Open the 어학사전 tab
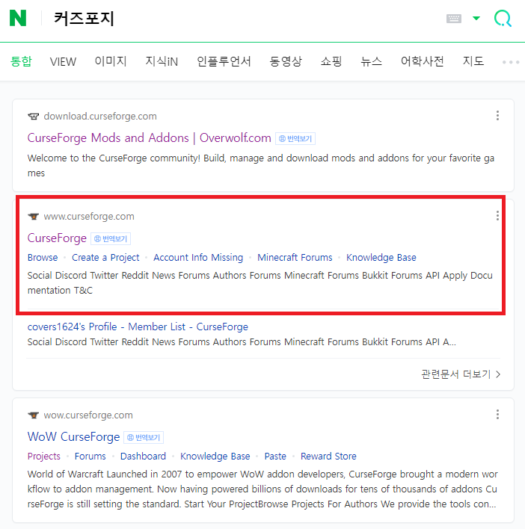This screenshot has height=529, width=525. [422, 61]
